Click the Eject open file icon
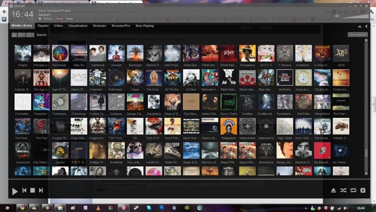Screen dimensions: 376x212 click(333, 190)
